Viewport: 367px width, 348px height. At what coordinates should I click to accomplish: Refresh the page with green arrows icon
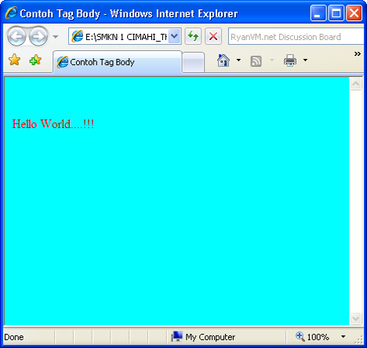[193, 36]
